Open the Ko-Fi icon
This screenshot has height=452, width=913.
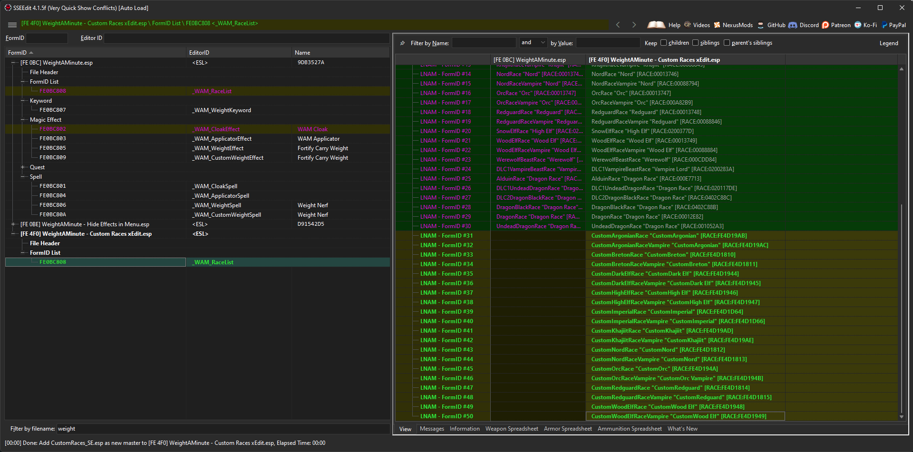[858, 25]
